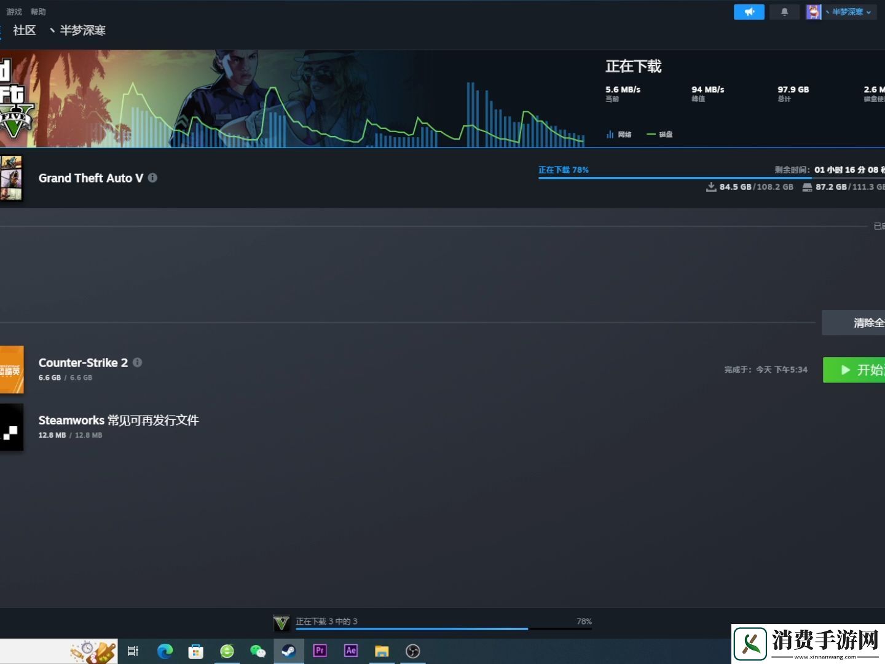This screenshot has height=664, width=885.
Task: Open Adobe After Effects from the taskbar
Action: pos(351,651)
